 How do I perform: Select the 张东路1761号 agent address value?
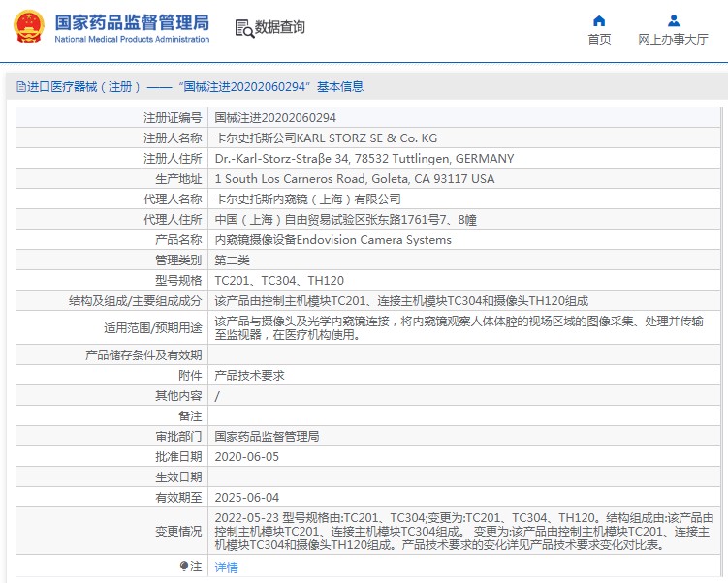coord(346,220)
